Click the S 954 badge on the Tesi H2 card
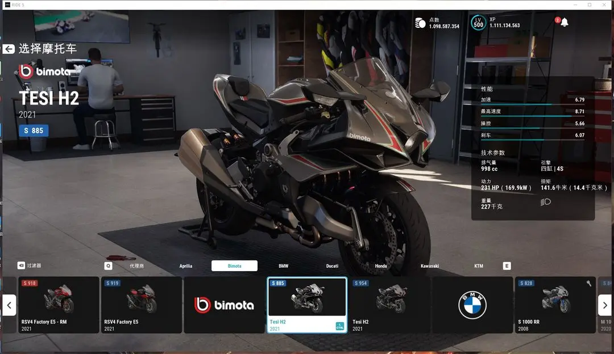 360,283
